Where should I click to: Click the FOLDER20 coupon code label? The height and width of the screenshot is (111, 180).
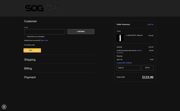(x=120, y=53)
